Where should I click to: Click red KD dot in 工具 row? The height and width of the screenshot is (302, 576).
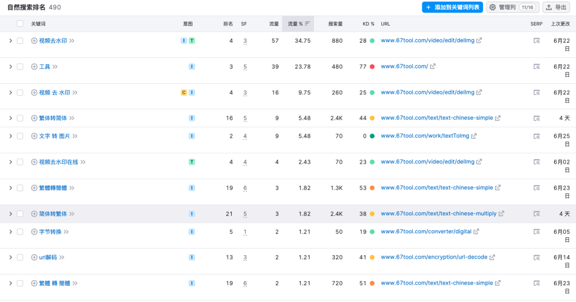tap(372, 66)
